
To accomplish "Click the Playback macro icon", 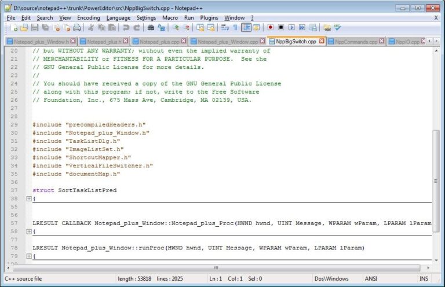I will click(x=291, y=27).
